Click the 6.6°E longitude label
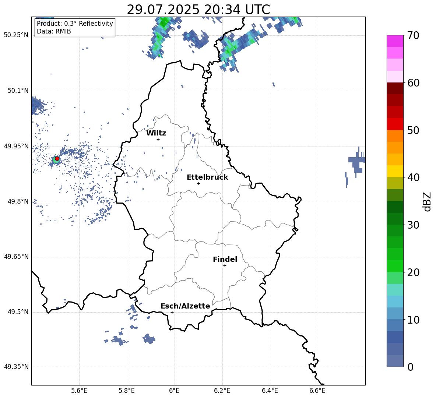The width and height of the screenshot is (436, 398). click(x=317, y=391)
